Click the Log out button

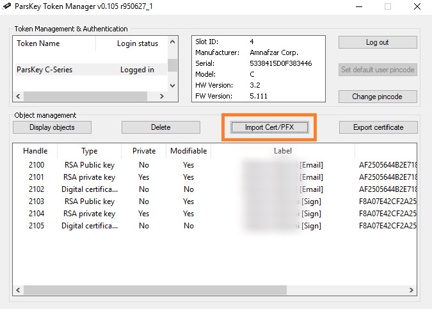pyautogui.click(x=378, y=42)
